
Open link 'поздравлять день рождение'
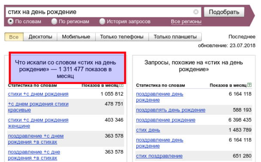tap(170, 110)
